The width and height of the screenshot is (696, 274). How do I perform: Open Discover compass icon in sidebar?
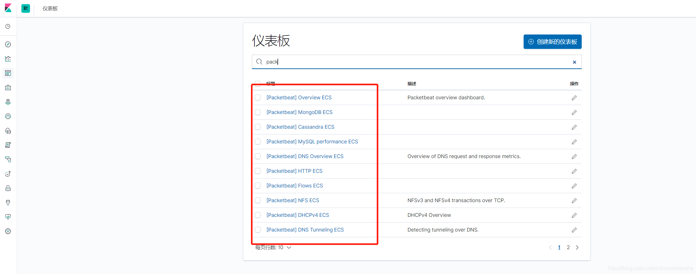[8, 44]
